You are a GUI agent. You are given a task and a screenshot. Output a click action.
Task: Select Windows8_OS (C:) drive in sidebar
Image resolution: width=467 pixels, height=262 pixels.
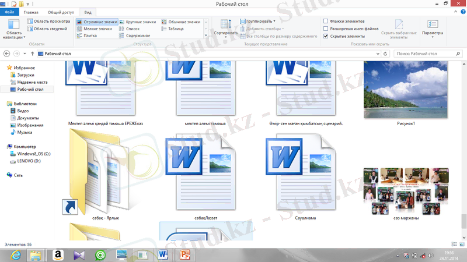[x=34, y=154]
